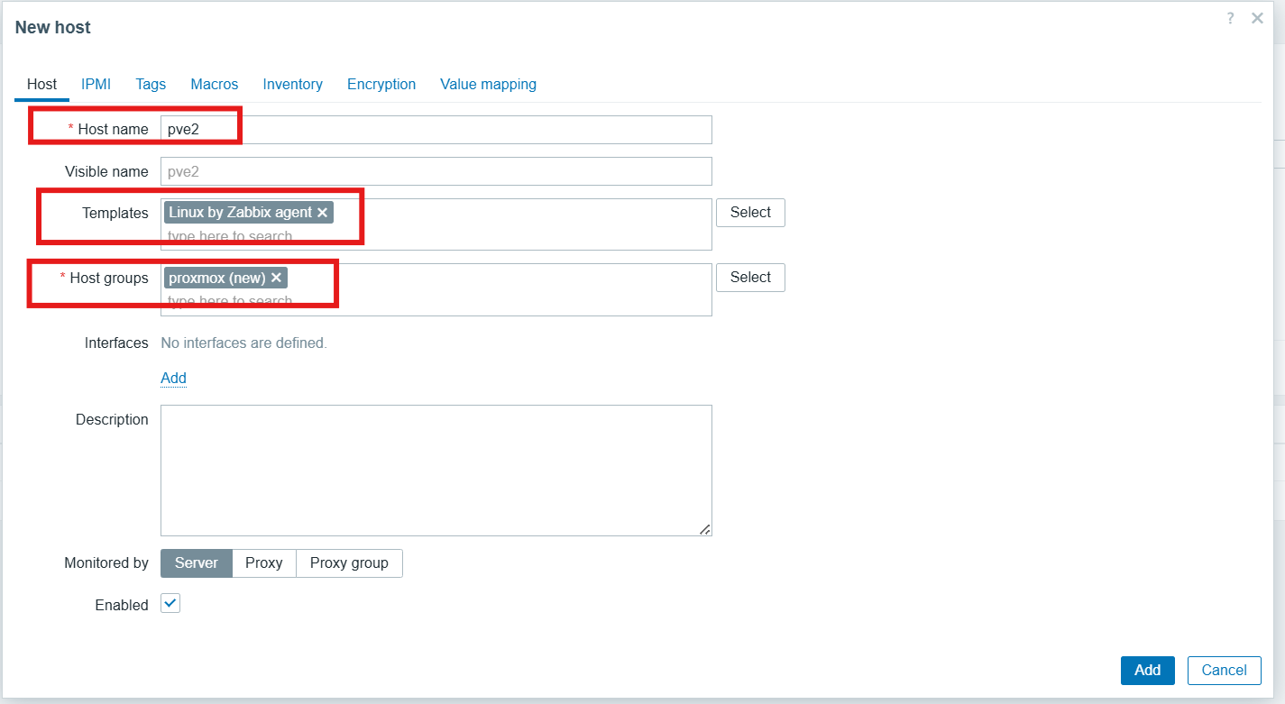Click into the Visible name field

point(436,171)
